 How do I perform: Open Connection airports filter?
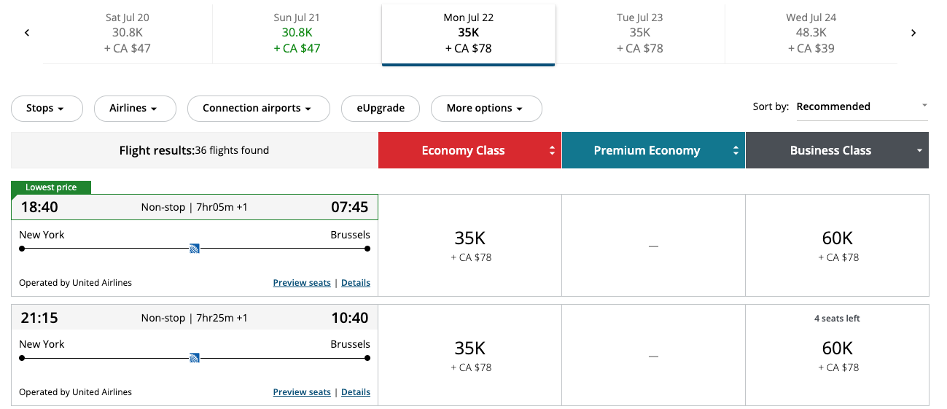click(258, 109)
